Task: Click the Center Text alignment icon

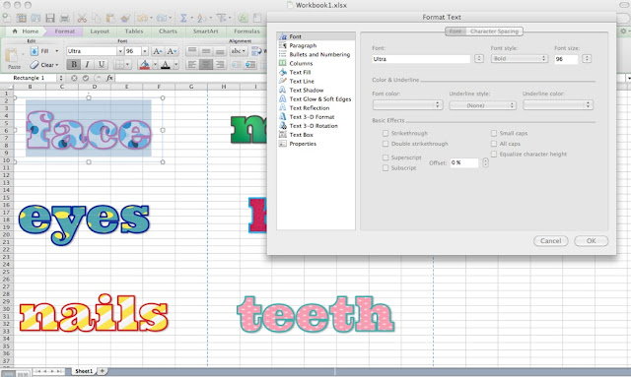Action: (x=206, y=64)
